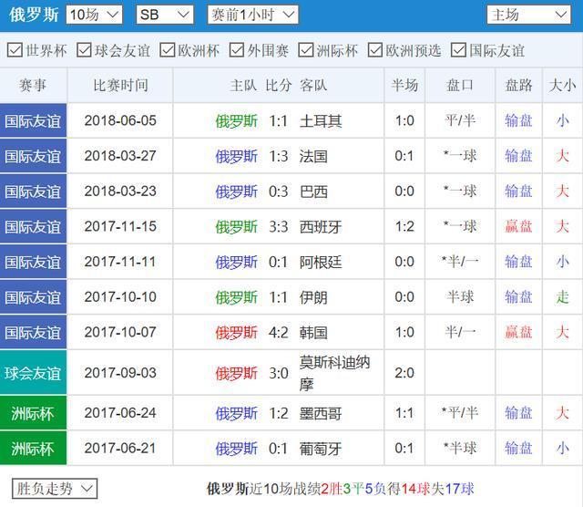Click handicap *半/一 in 阿根廷 row
Image resolution: width=583 pixels, height=507 pixels.
[x=460, y=262]
